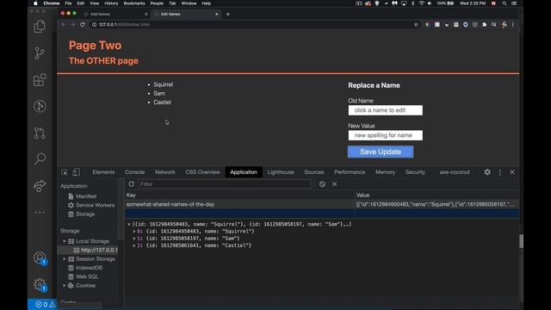This screenshot has height=310, width=551.
Task: Collapse Local Storage tree node
Action: [x=65, y=241]
